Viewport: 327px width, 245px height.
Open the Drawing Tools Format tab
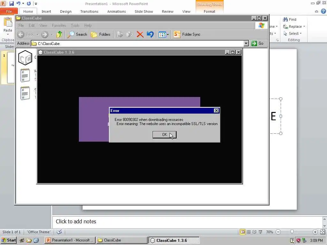coord(209,11)
